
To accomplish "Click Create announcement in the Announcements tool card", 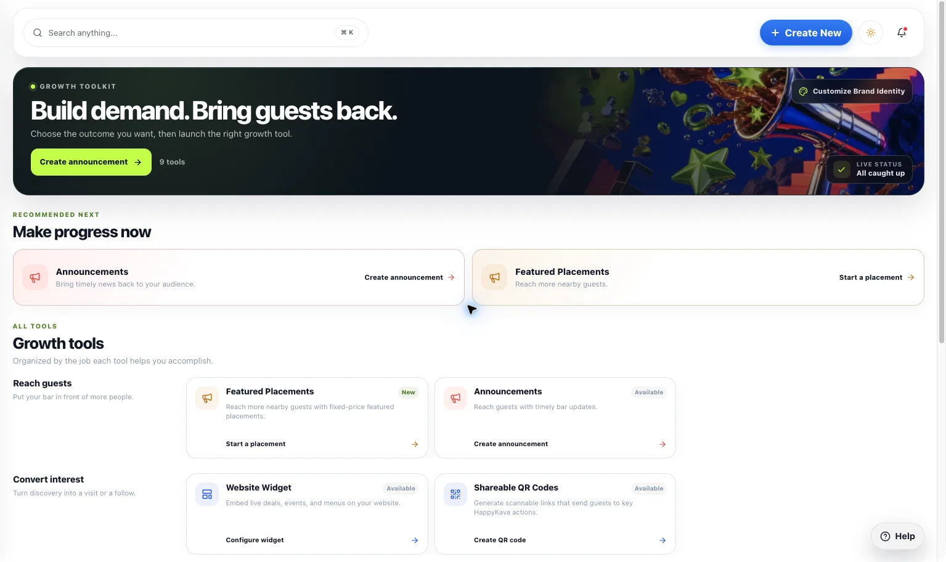I will (x=511, y=444).
